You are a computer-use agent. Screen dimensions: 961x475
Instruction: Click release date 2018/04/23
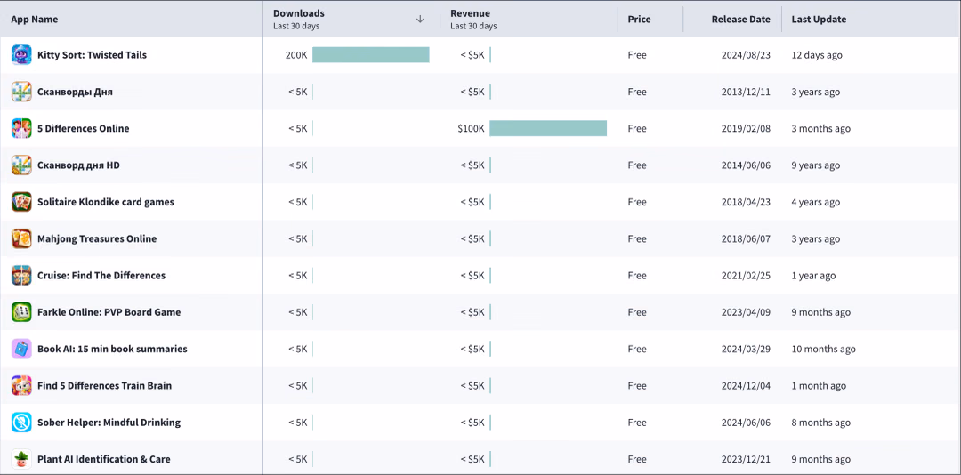[x=746, y=202]
